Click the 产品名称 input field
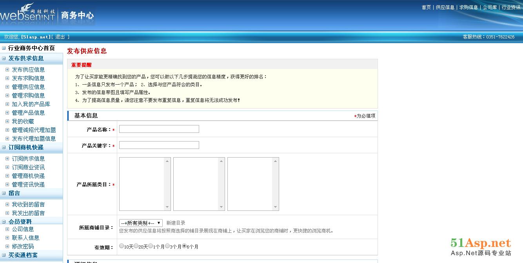 click(x=159, y=129)
